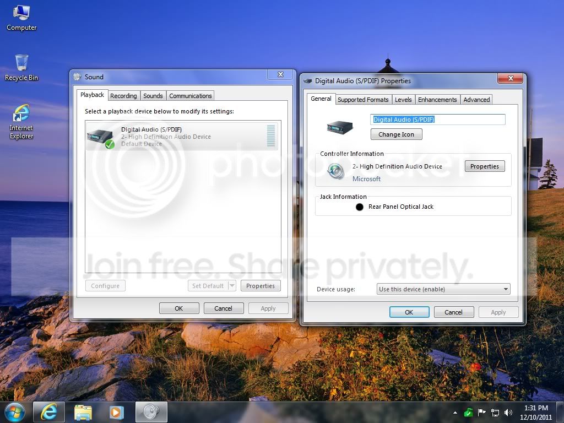564x423 pixels.
Task: Close the Digital Audio Properties window
Action: point(511,78)
